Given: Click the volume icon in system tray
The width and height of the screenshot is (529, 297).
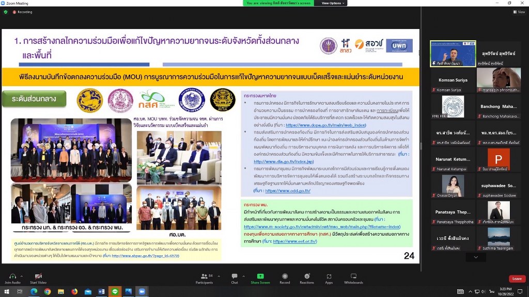Looking at the screenshot, I should coord(484,292).
